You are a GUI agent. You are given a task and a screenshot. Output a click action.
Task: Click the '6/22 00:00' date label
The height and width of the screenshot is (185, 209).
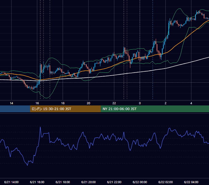(140, 182)
